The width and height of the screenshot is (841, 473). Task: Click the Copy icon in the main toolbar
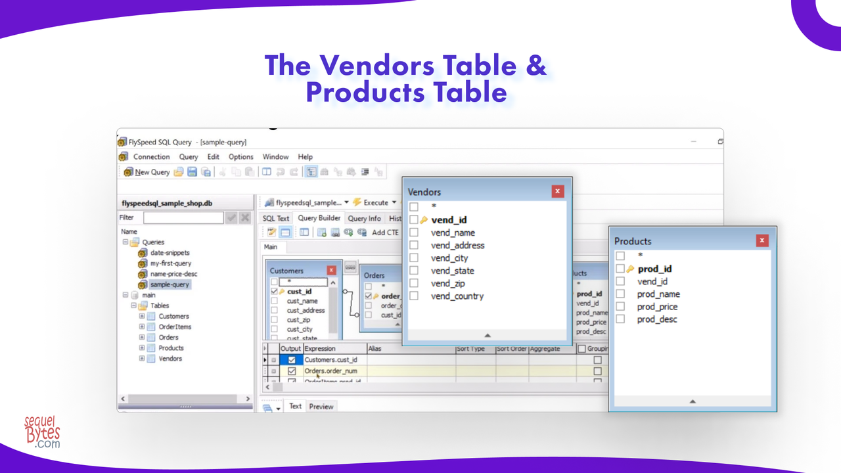(236, 172)
